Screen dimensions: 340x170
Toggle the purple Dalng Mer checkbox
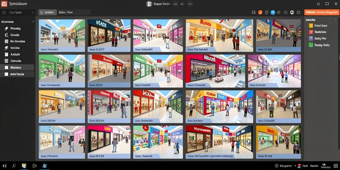click(311, 39)
